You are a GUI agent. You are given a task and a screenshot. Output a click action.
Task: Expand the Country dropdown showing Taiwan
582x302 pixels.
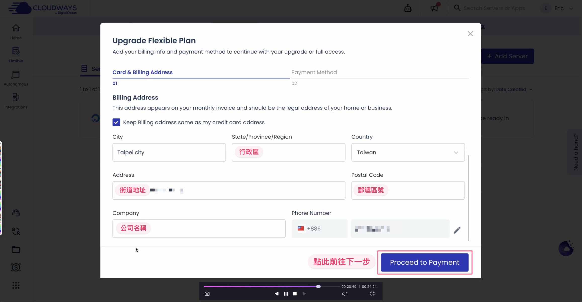(408, 153)
